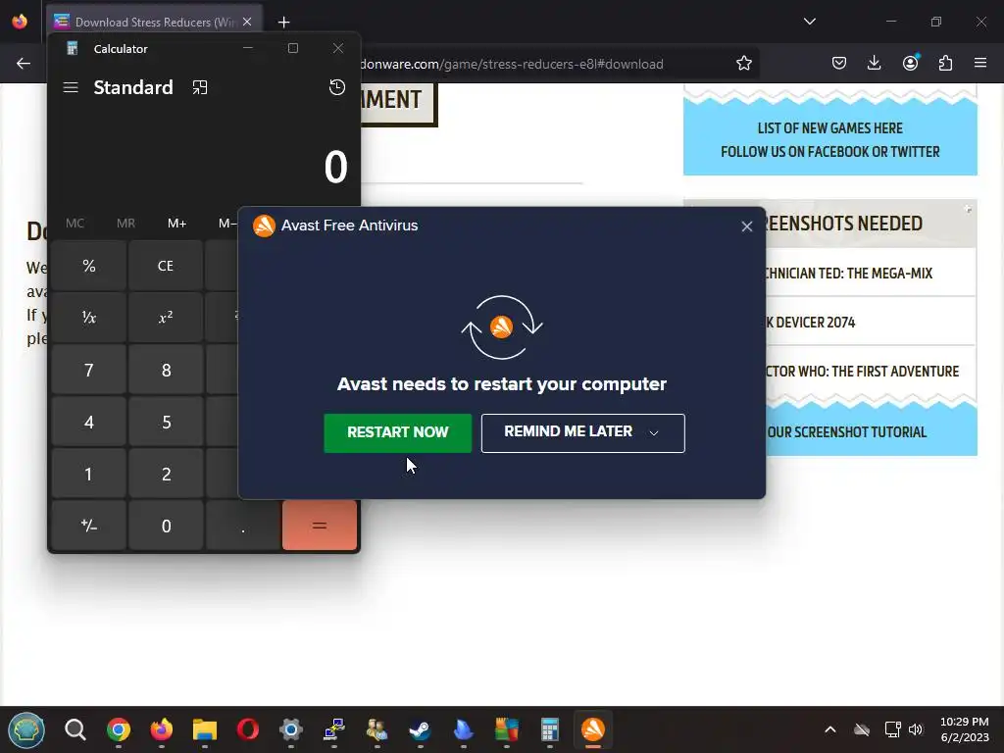This screenshot has width=1004, height=753.
Task: Open DOCTOR WHO: THE FIRST ADVENTURE link
Action: 862,372
